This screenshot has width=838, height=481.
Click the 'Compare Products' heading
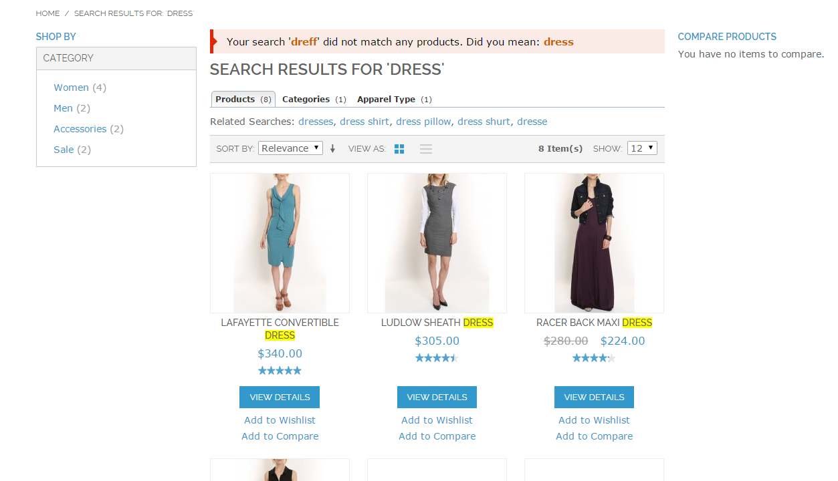point(727,37)
